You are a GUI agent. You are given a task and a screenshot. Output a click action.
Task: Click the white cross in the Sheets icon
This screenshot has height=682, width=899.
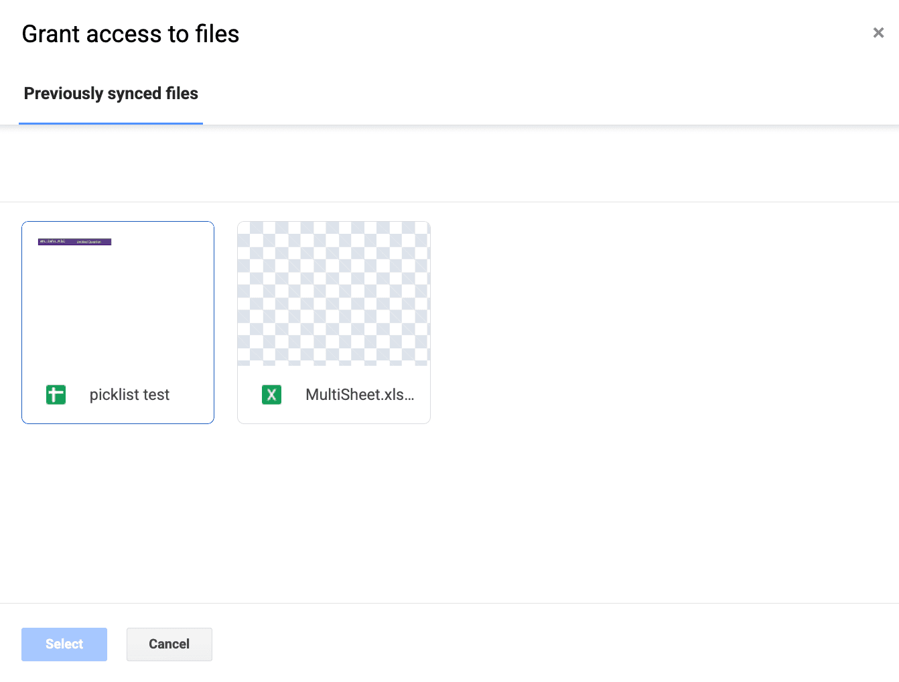pos(56,395)
